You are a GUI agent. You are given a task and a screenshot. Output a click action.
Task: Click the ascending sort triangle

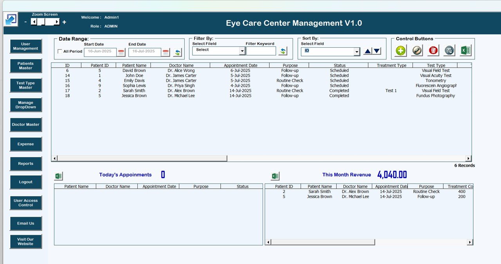click(x=367, y=51)
